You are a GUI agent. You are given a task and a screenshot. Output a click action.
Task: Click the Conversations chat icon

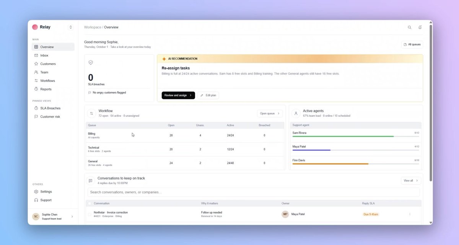[x=90, y=181]
